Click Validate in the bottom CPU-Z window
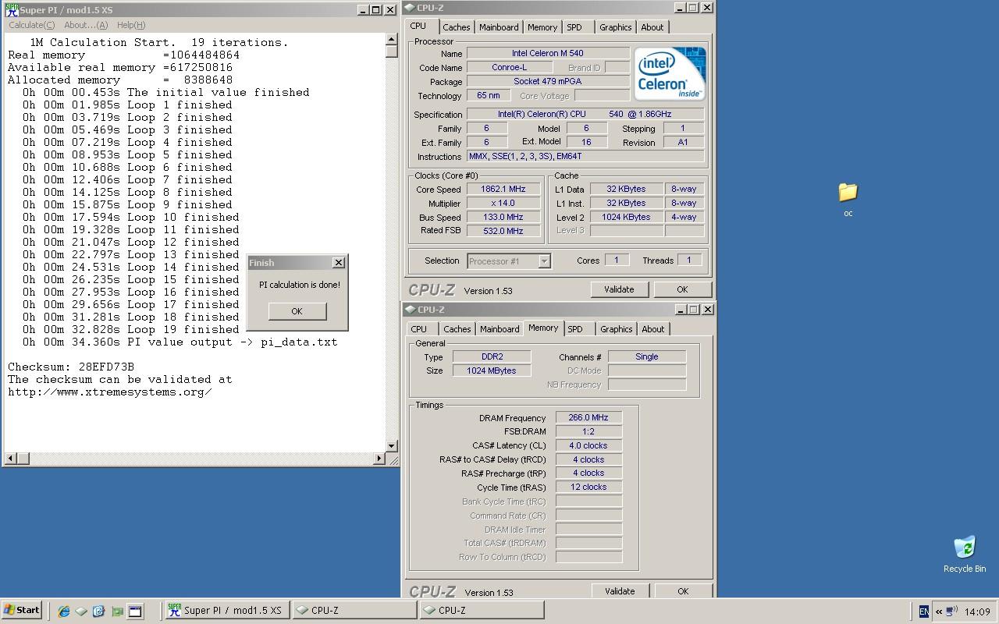This screenshot has width=999, height=624. [620, 591]
